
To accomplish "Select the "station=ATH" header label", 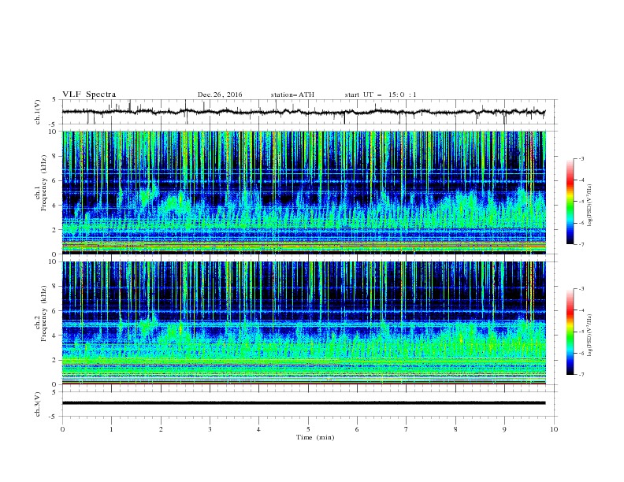I will point(292,95).
